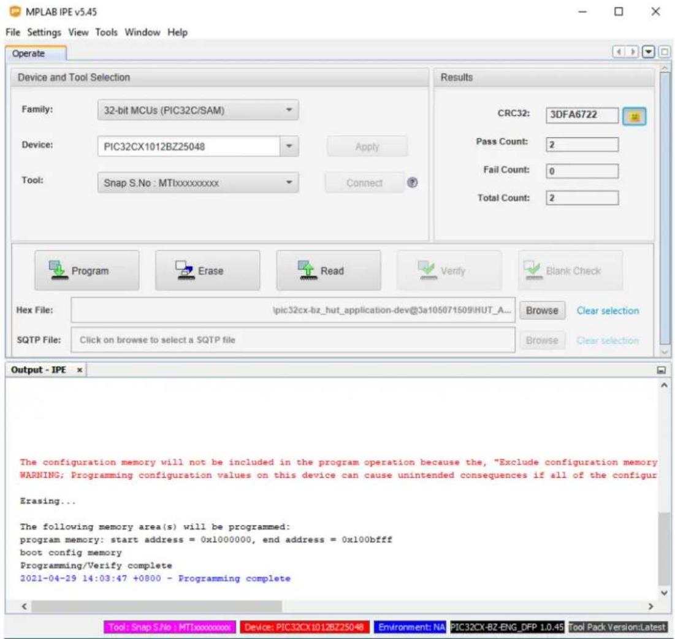
Task: Click the Blank Check button
Action: tap(570, 270)
